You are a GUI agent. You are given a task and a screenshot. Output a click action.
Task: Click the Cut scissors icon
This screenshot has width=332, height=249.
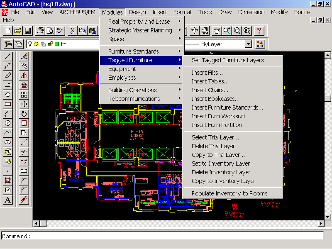click(72, 31)
